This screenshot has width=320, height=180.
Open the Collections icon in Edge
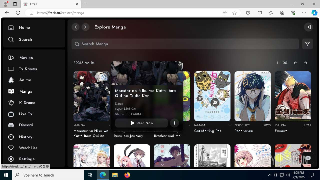(x=282, y=13)
